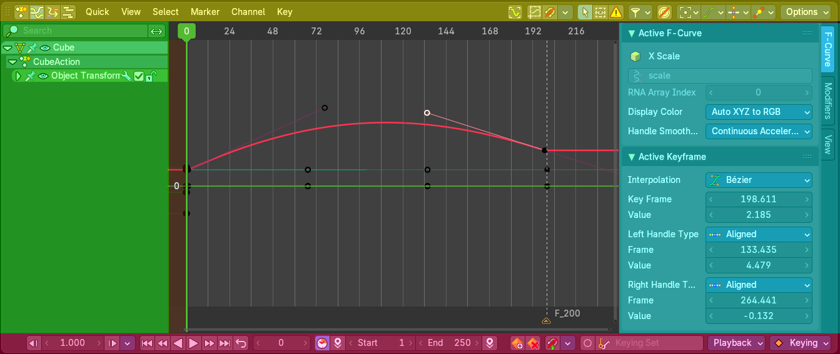Open the Playback dropdown
The height and width of the screenshot is (354, 840).
(x=736, y=343)
